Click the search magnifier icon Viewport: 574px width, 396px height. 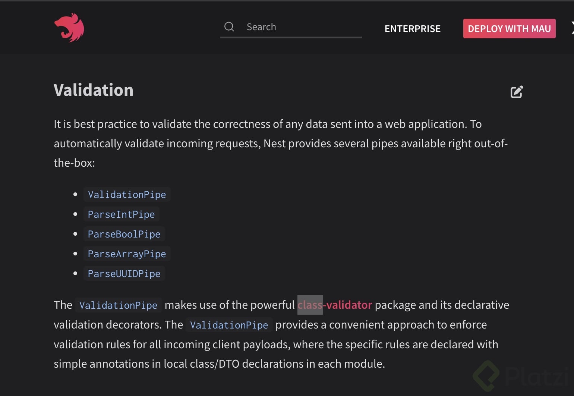[229, 27]
